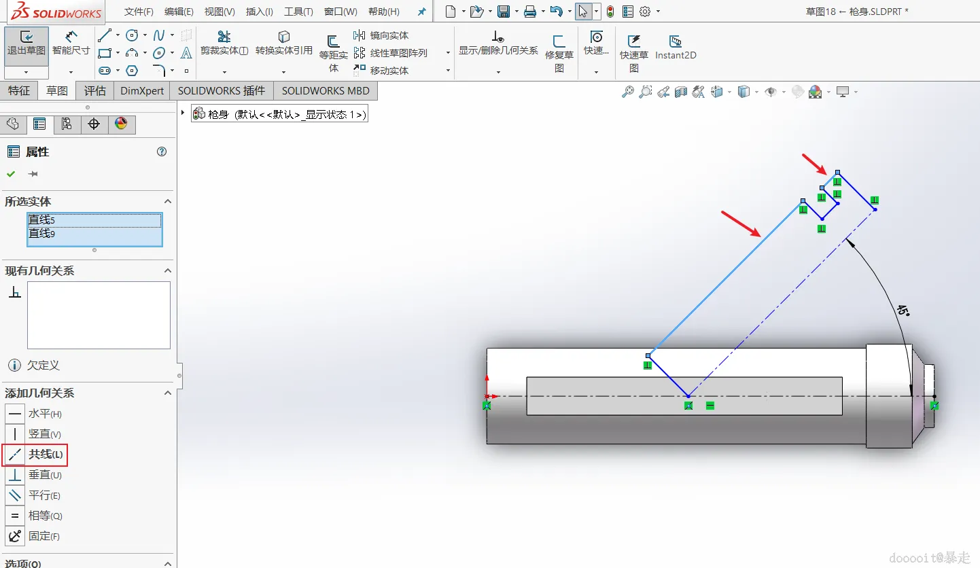The image size is (980, 568).
Task: Click the Section View icon in view toolbar
Action: [x=681, y=92]
